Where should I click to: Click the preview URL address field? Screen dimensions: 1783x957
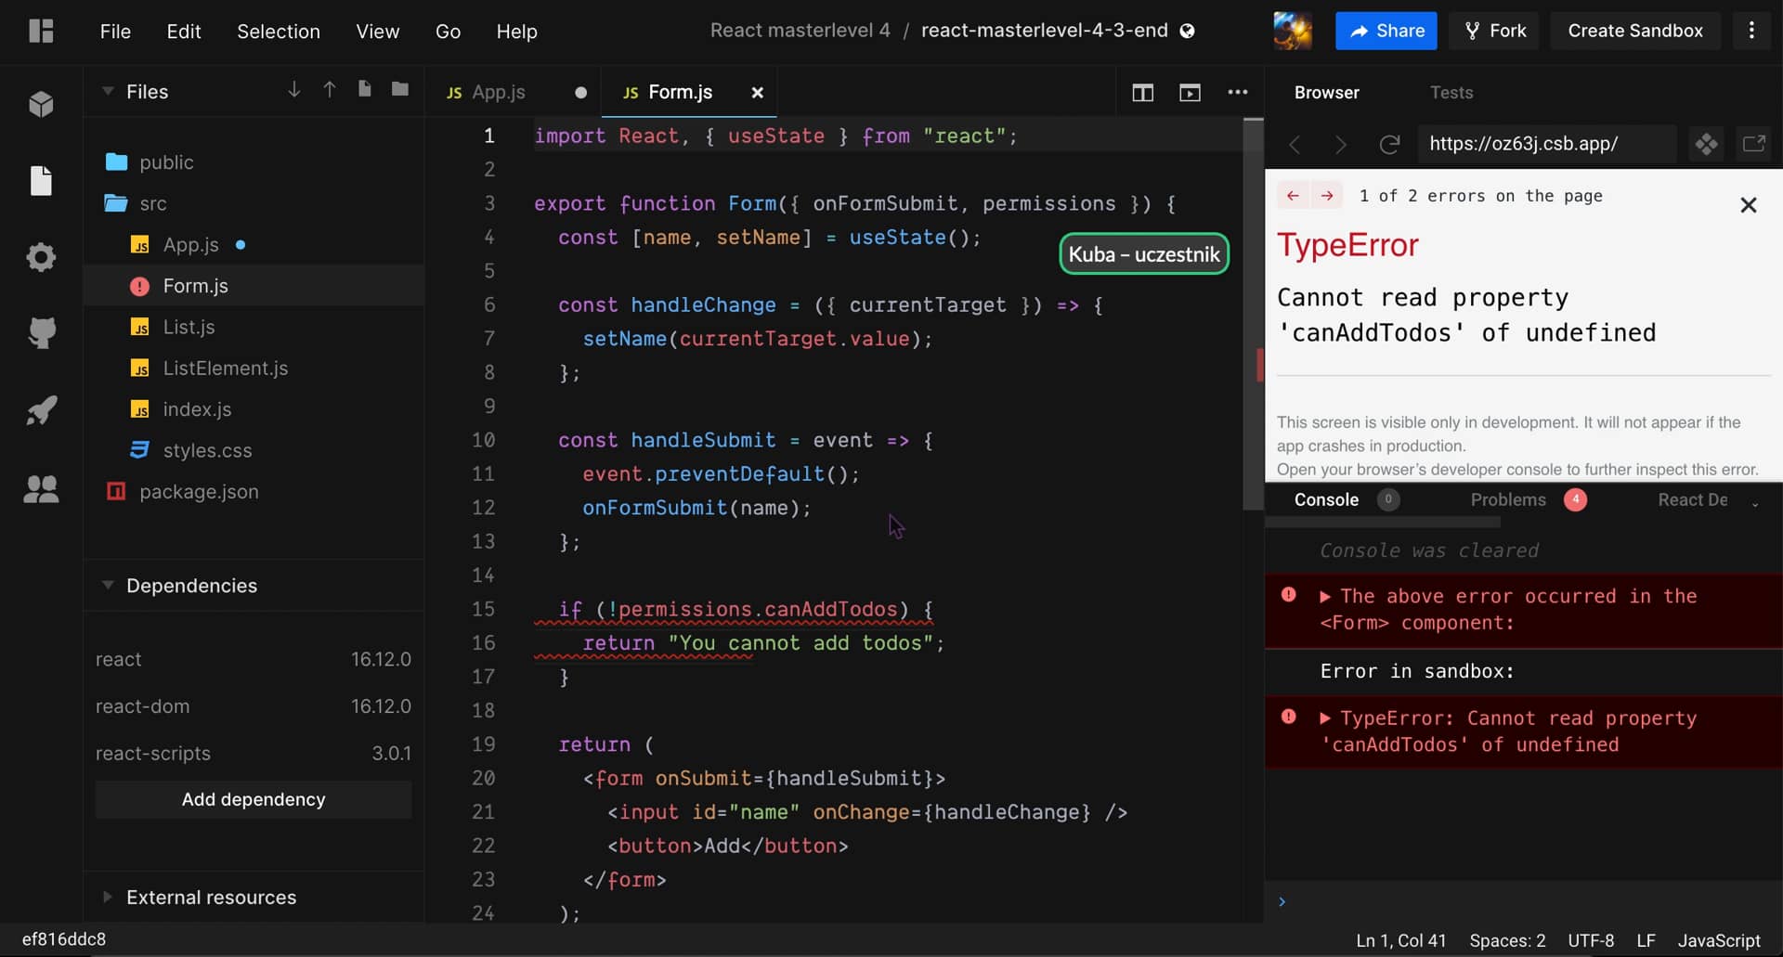point(1547,144)
